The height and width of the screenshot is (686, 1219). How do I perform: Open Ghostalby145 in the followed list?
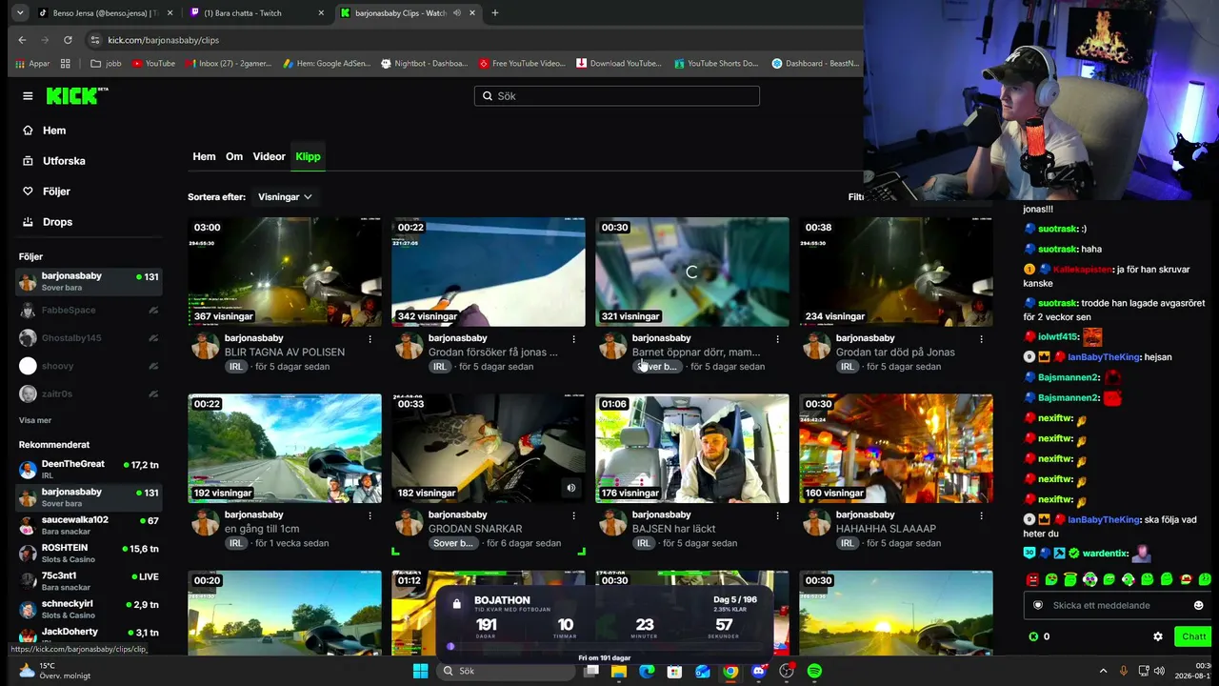tap(90, 338)
